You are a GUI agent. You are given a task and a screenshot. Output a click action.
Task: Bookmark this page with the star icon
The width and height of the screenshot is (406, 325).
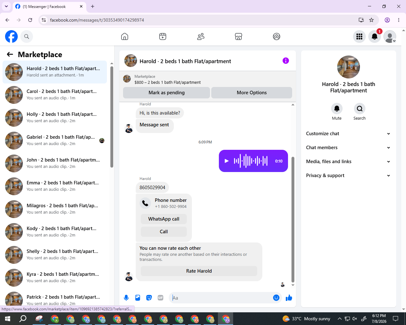371,20
